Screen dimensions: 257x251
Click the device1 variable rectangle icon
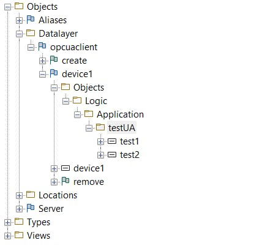click(65, 168)
